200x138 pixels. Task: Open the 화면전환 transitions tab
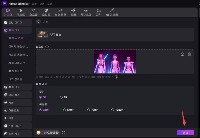pyautogui.click(x=60, y=12)
